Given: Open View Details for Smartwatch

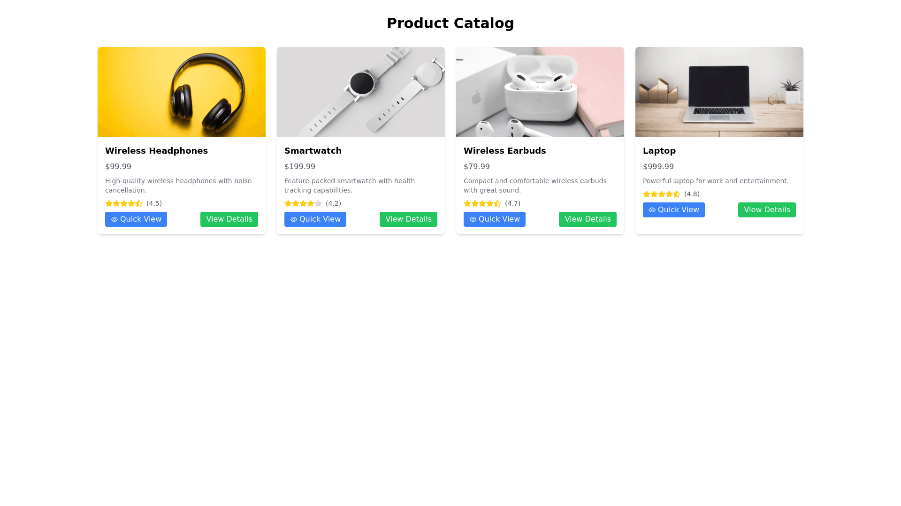Looking at the screenshot, I should [x=408, y=219].
